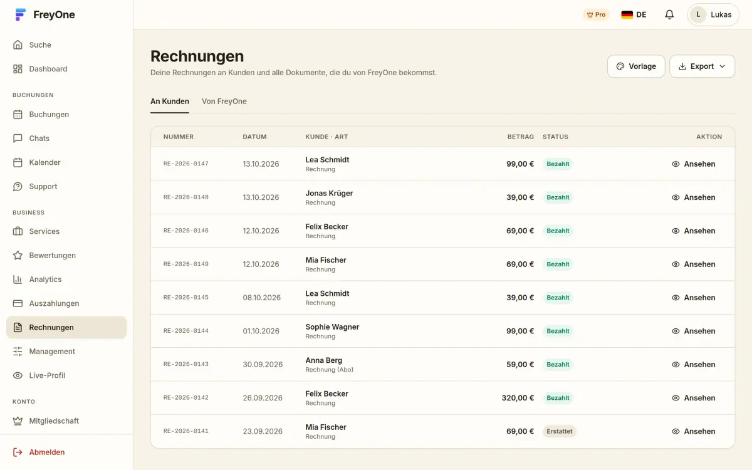This screenshot has height=470, width=752.
Task: Click the STATUS column header
Action: (x=555, y=137)
